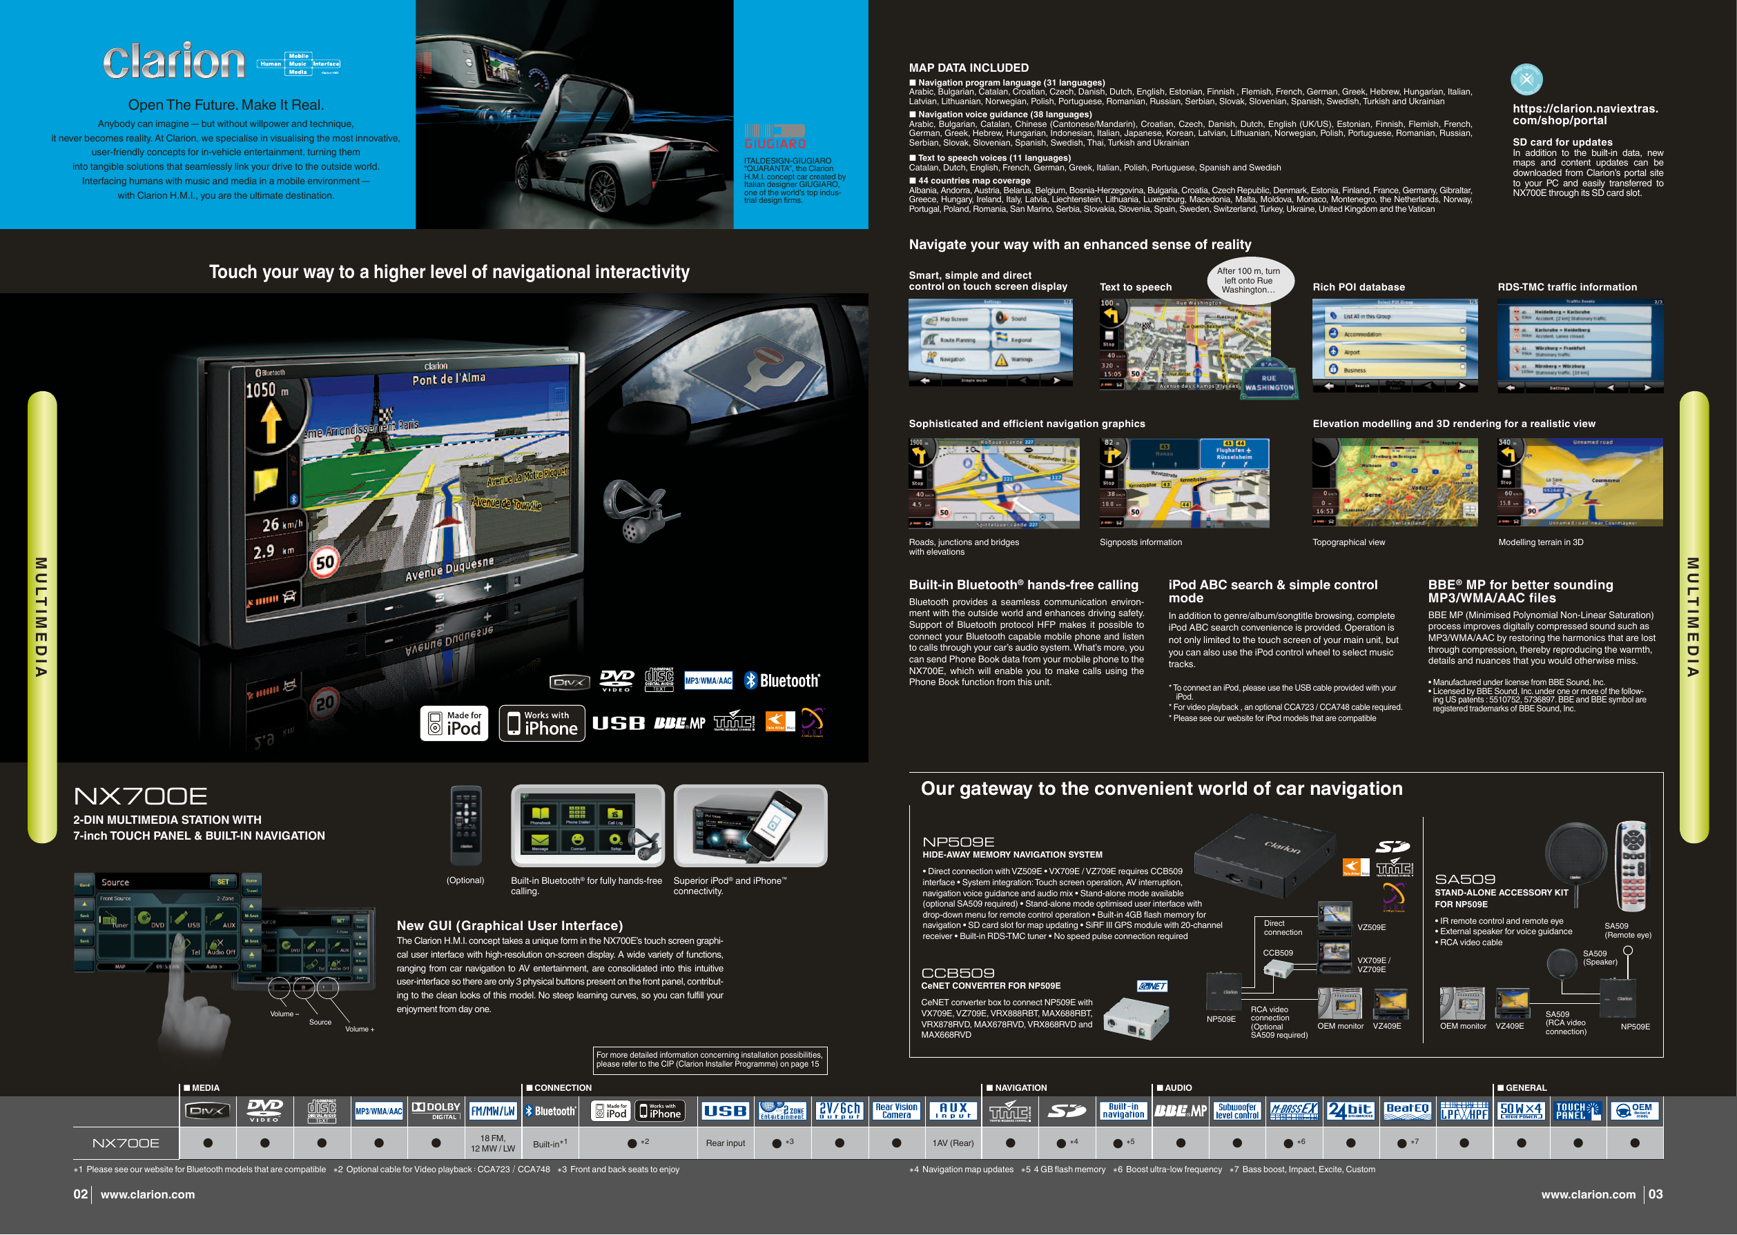
Task: Click the SD card icon in the feature table
Action: [x=1066, y=1111]
